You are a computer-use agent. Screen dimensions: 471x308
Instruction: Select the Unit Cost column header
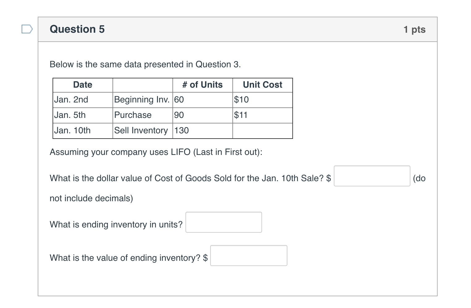[x=262, y=85]
